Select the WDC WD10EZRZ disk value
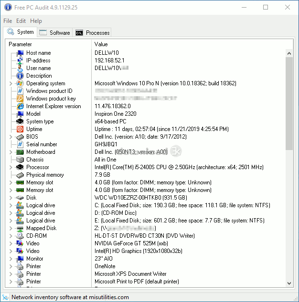The width and height of the screenshot is (299, 302). click(140, 198)
